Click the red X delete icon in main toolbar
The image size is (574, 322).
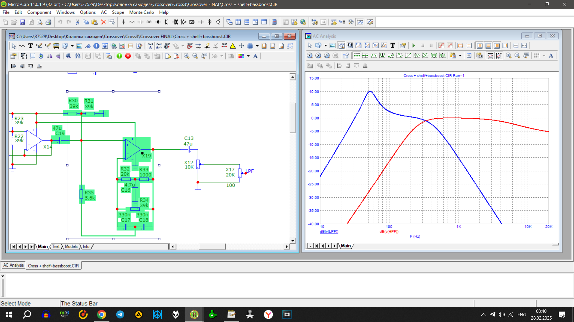click(x=103, y=22)
